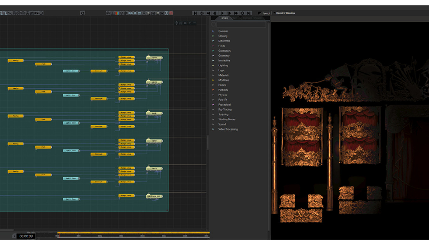Jump to the start of the timeline

(195, 13)
